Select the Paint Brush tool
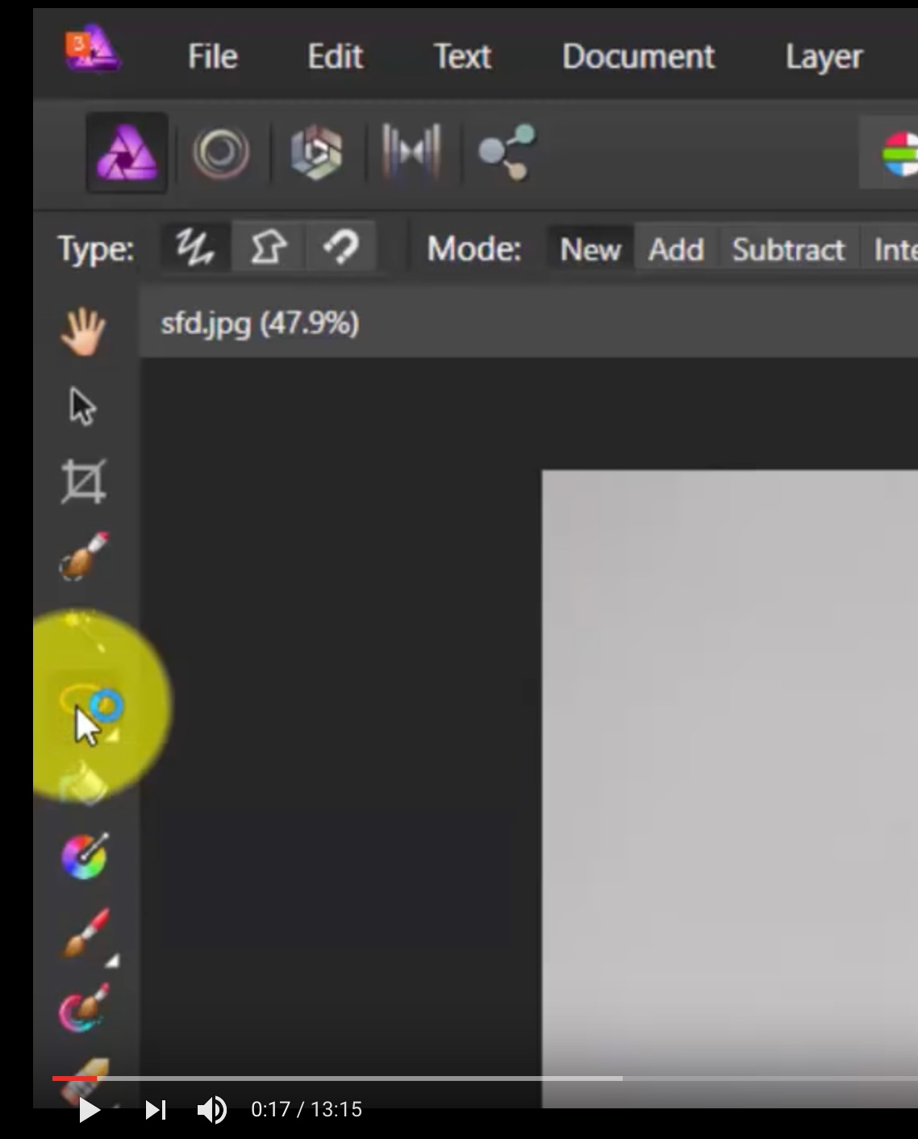The width and height of the screenshot is (918, 1139). [83, 932]
